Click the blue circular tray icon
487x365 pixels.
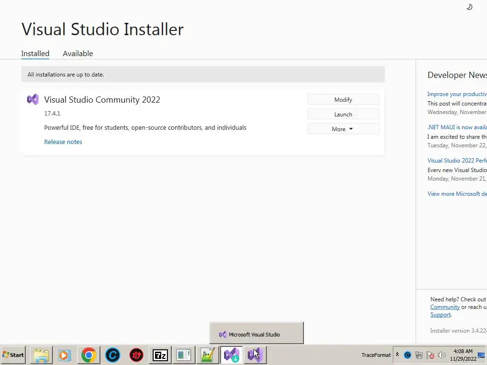pyautogui.click(x=408, y=355)
